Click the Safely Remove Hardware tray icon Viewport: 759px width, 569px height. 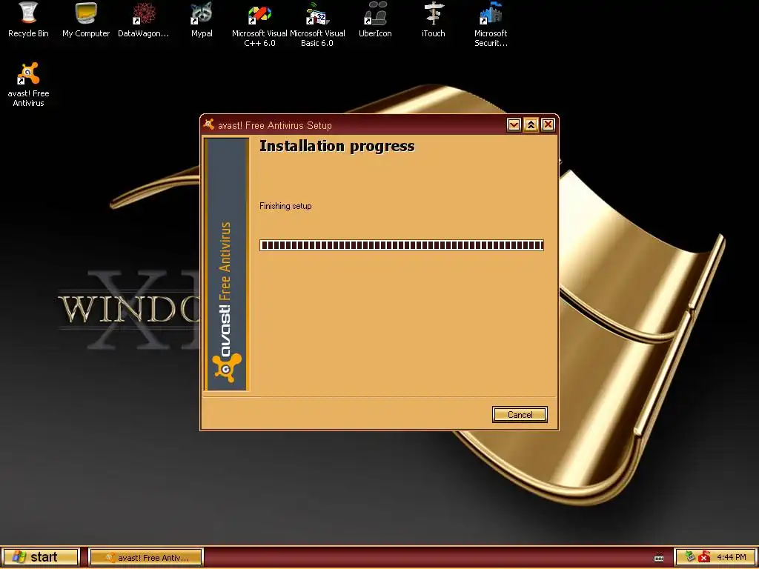click(690, 557)
